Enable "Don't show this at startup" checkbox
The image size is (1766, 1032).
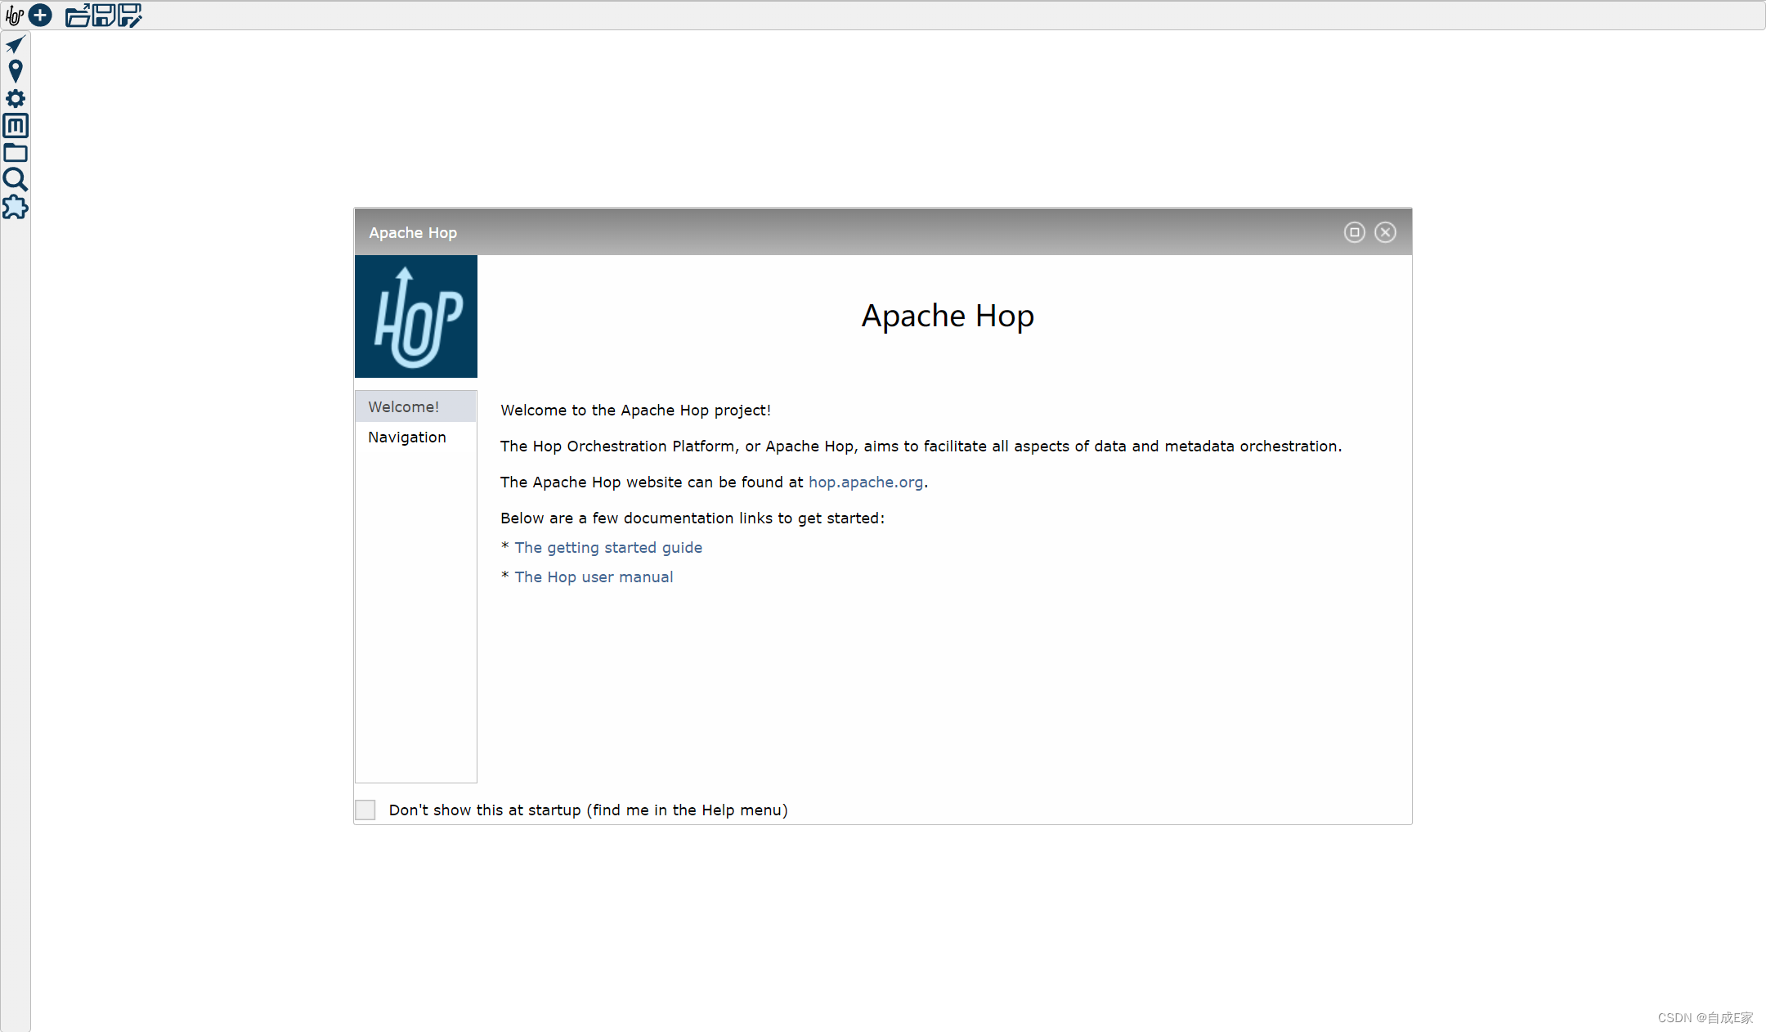(x=365, y=810)
